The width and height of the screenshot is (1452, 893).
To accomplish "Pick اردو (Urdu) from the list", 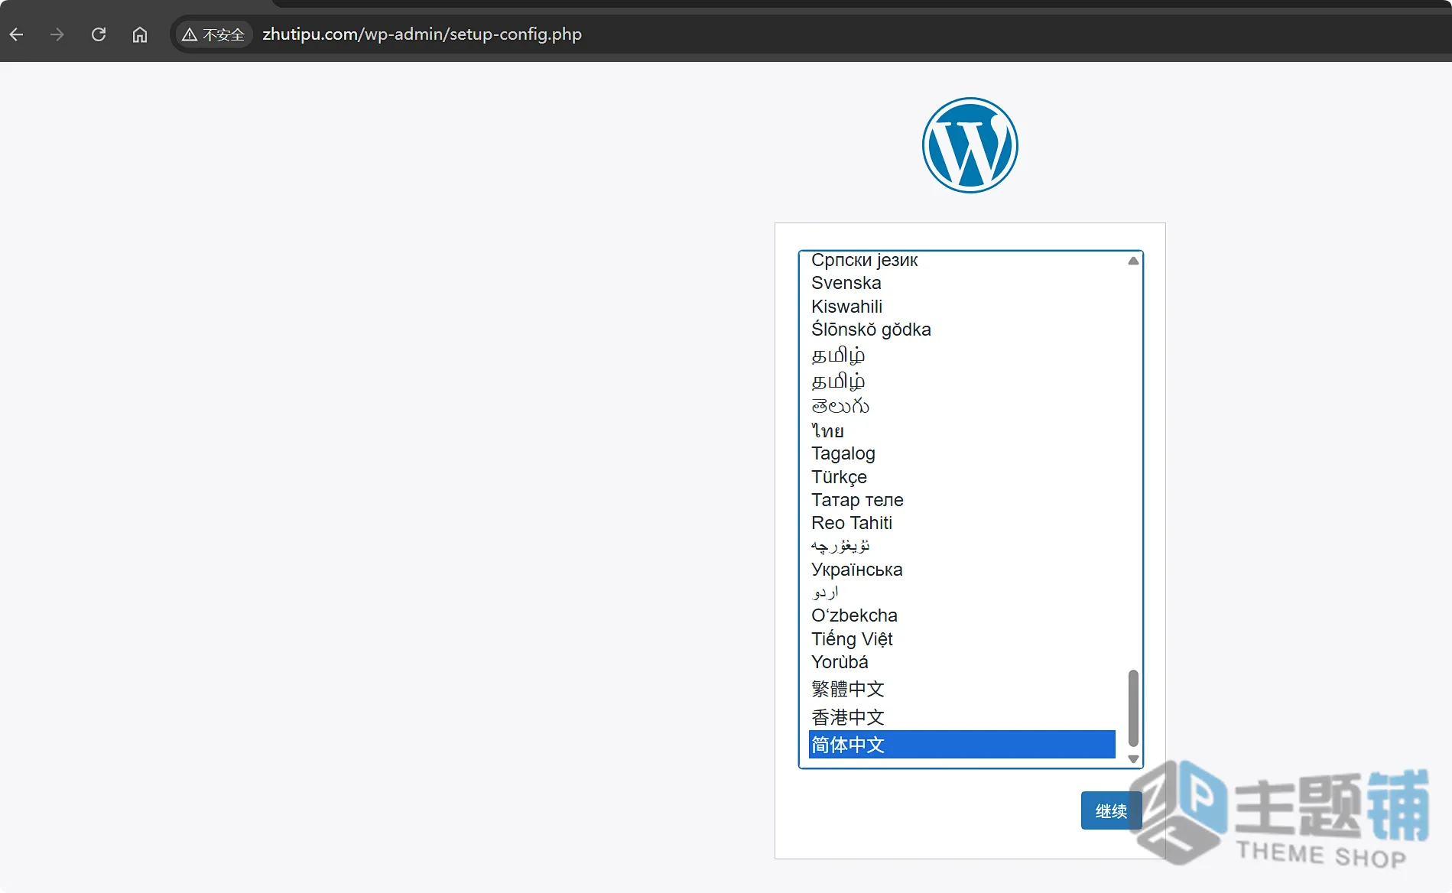I will [962, 593].
